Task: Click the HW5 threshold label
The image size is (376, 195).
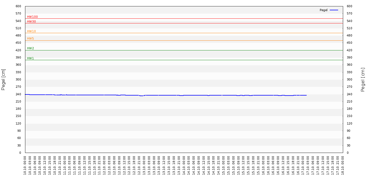Action: tap(30, 39)
